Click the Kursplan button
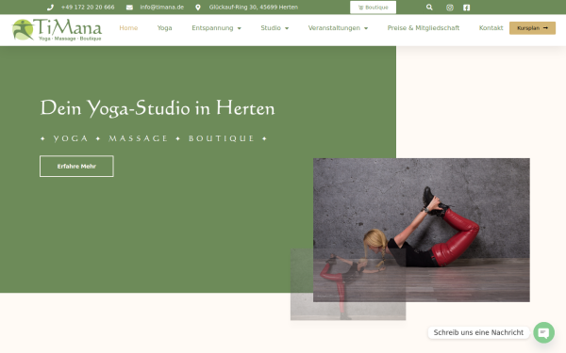This screenshot has width=566, height=353. [532, 28]
